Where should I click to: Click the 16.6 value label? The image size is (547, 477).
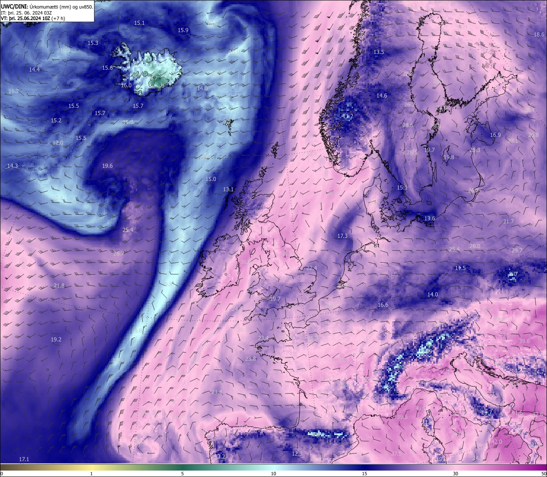point(383,305)
